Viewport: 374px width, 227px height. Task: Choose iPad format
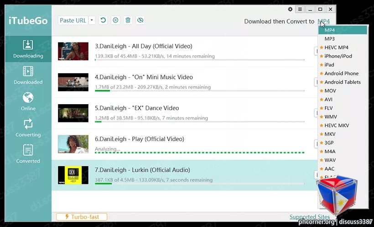pyautogui.click(x=343, y=65)
